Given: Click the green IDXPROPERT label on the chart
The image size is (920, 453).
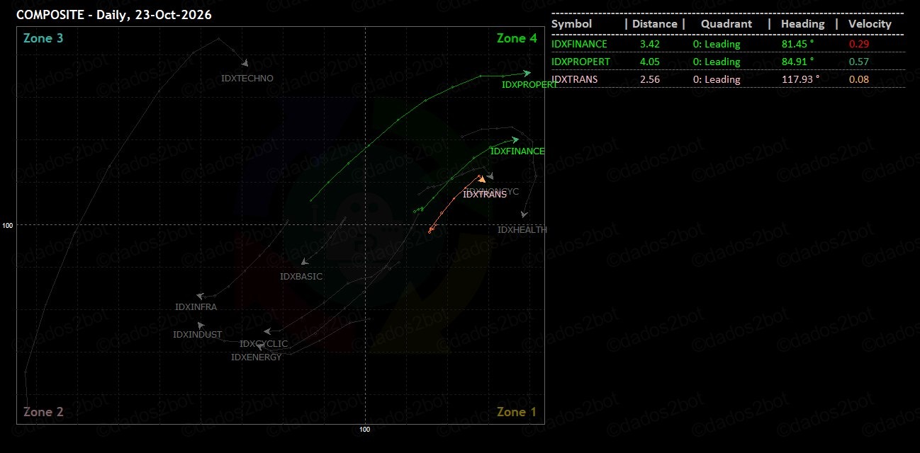Looking at the screenshot, I should [529, 85].
